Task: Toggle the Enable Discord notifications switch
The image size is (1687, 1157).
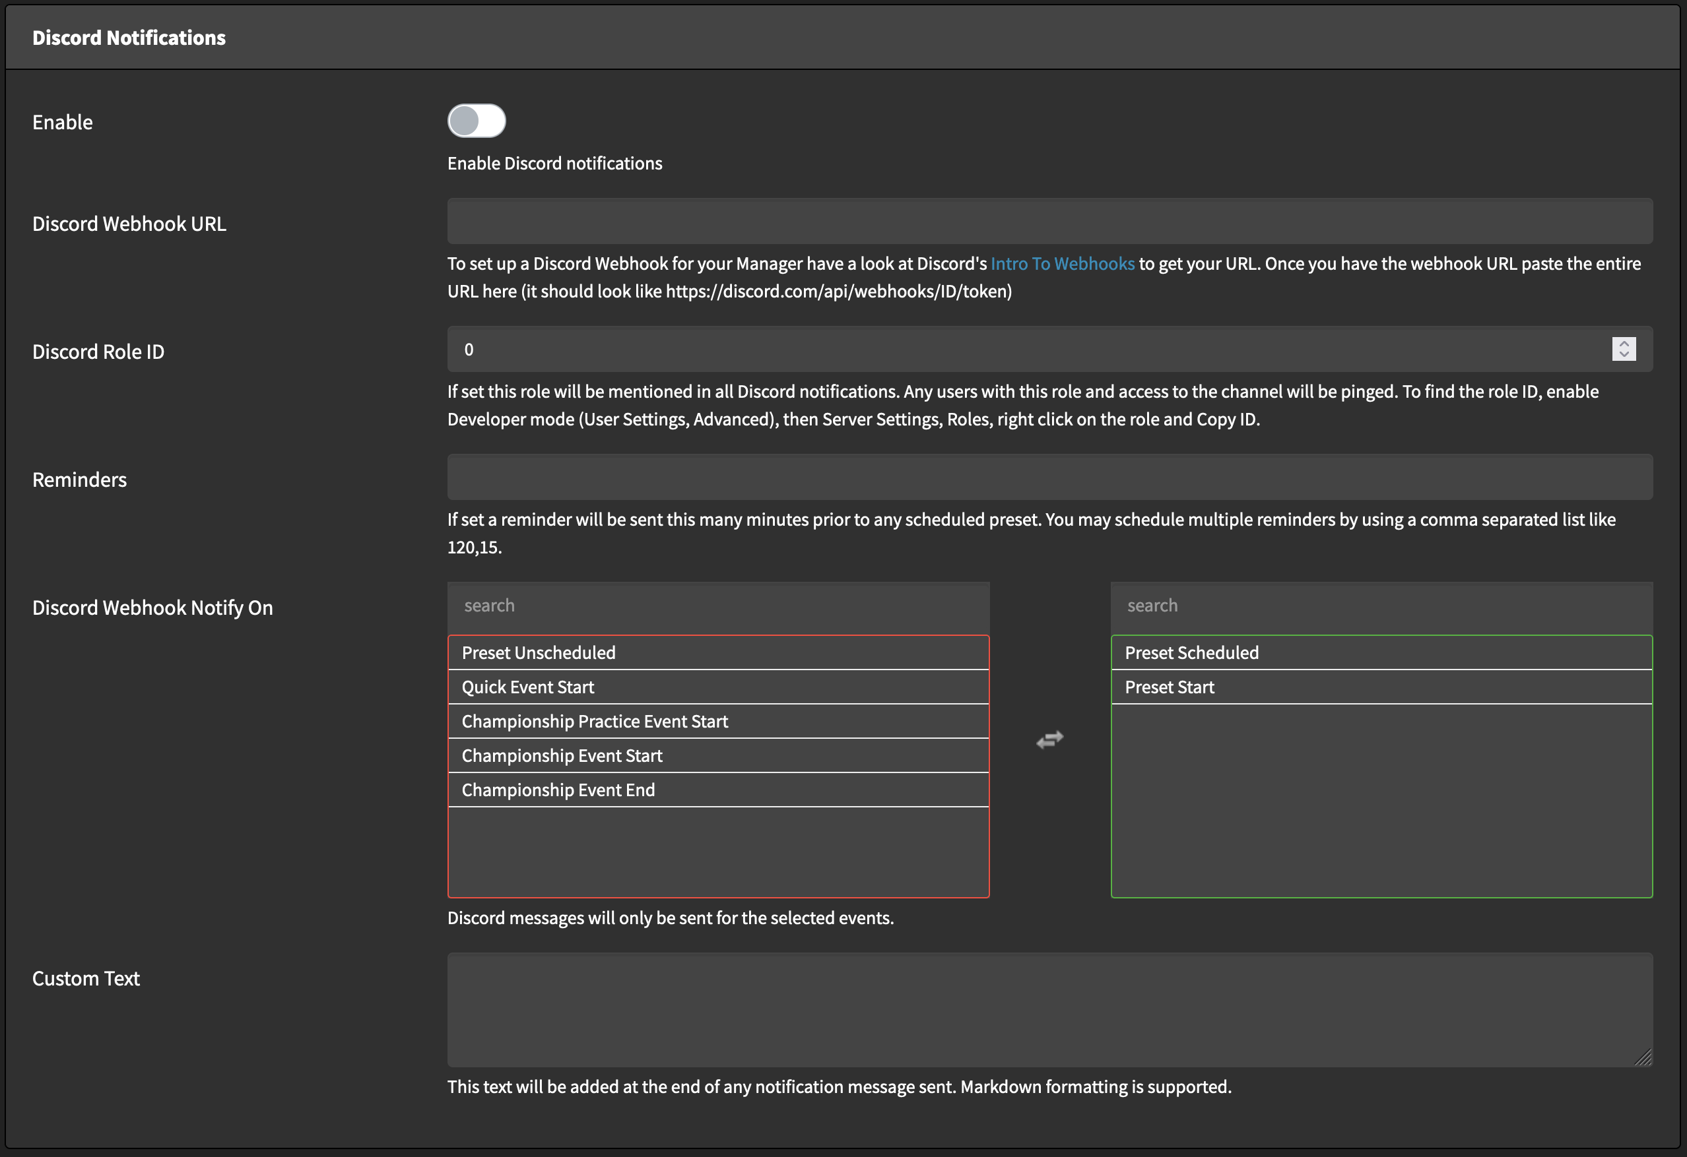Action: (x=476, y=121)
